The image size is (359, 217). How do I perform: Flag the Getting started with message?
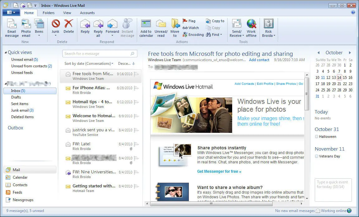[x=136, y=186]
